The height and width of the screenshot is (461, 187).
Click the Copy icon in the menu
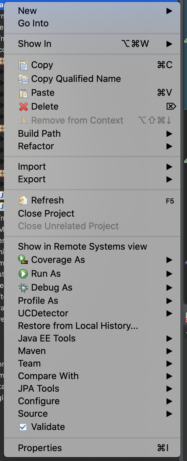click(23, 65)
